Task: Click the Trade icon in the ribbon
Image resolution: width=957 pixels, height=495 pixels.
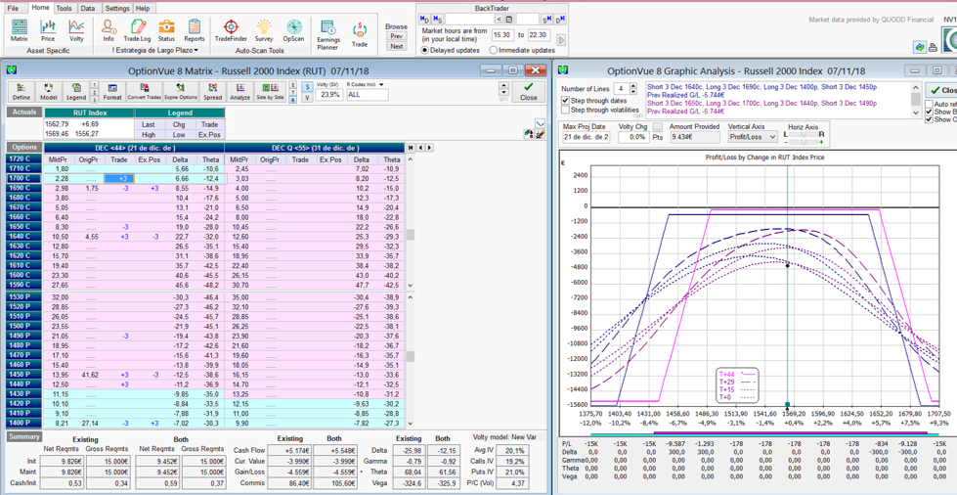Action: tap(360, 34)
